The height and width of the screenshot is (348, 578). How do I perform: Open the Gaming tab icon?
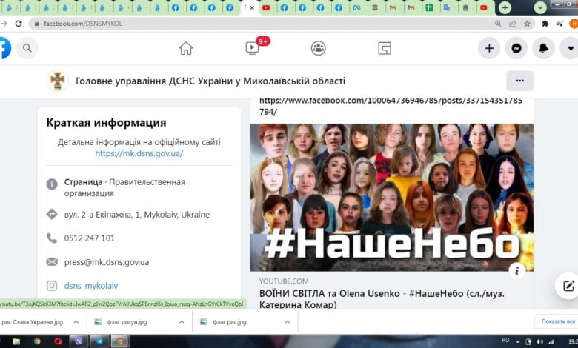click(x=385, y=48)
